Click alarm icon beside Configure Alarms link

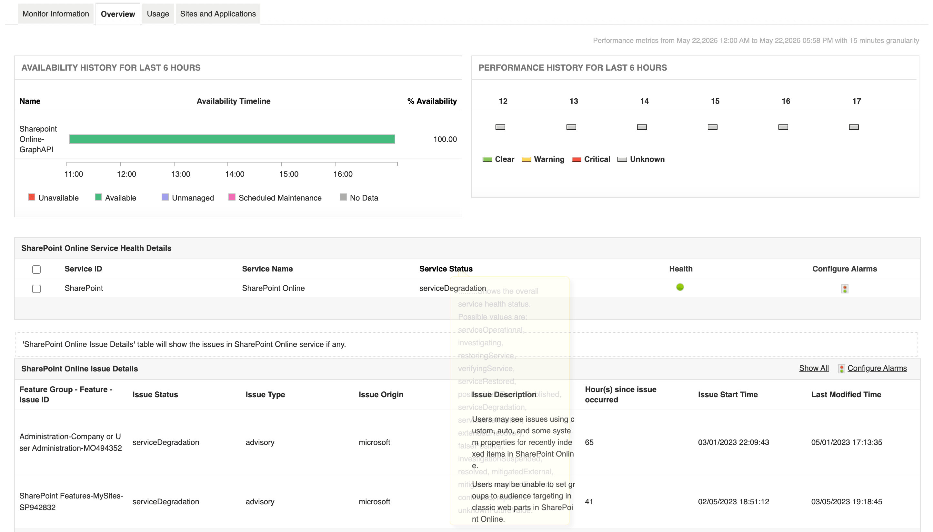(x=842, y=369)
